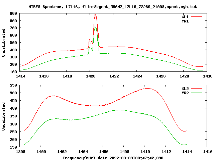Click the green YR2 legend line
Viewport: 214px width, 161px height.
point(197,93)
